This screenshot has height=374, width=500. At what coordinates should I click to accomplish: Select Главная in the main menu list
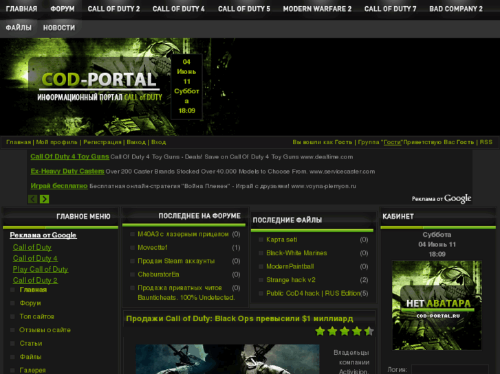pyautogui.click(x=33, y=290)
